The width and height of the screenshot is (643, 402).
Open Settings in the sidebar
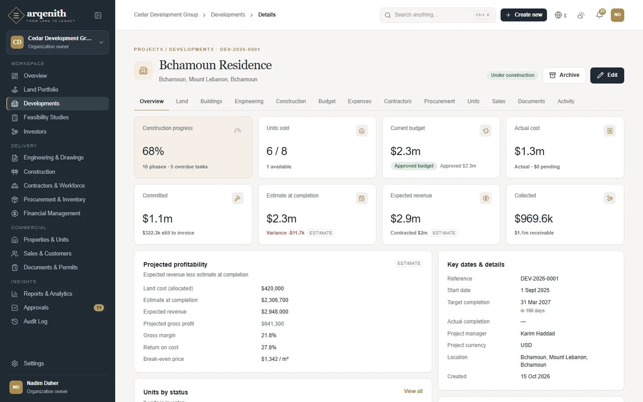point(58,363)
